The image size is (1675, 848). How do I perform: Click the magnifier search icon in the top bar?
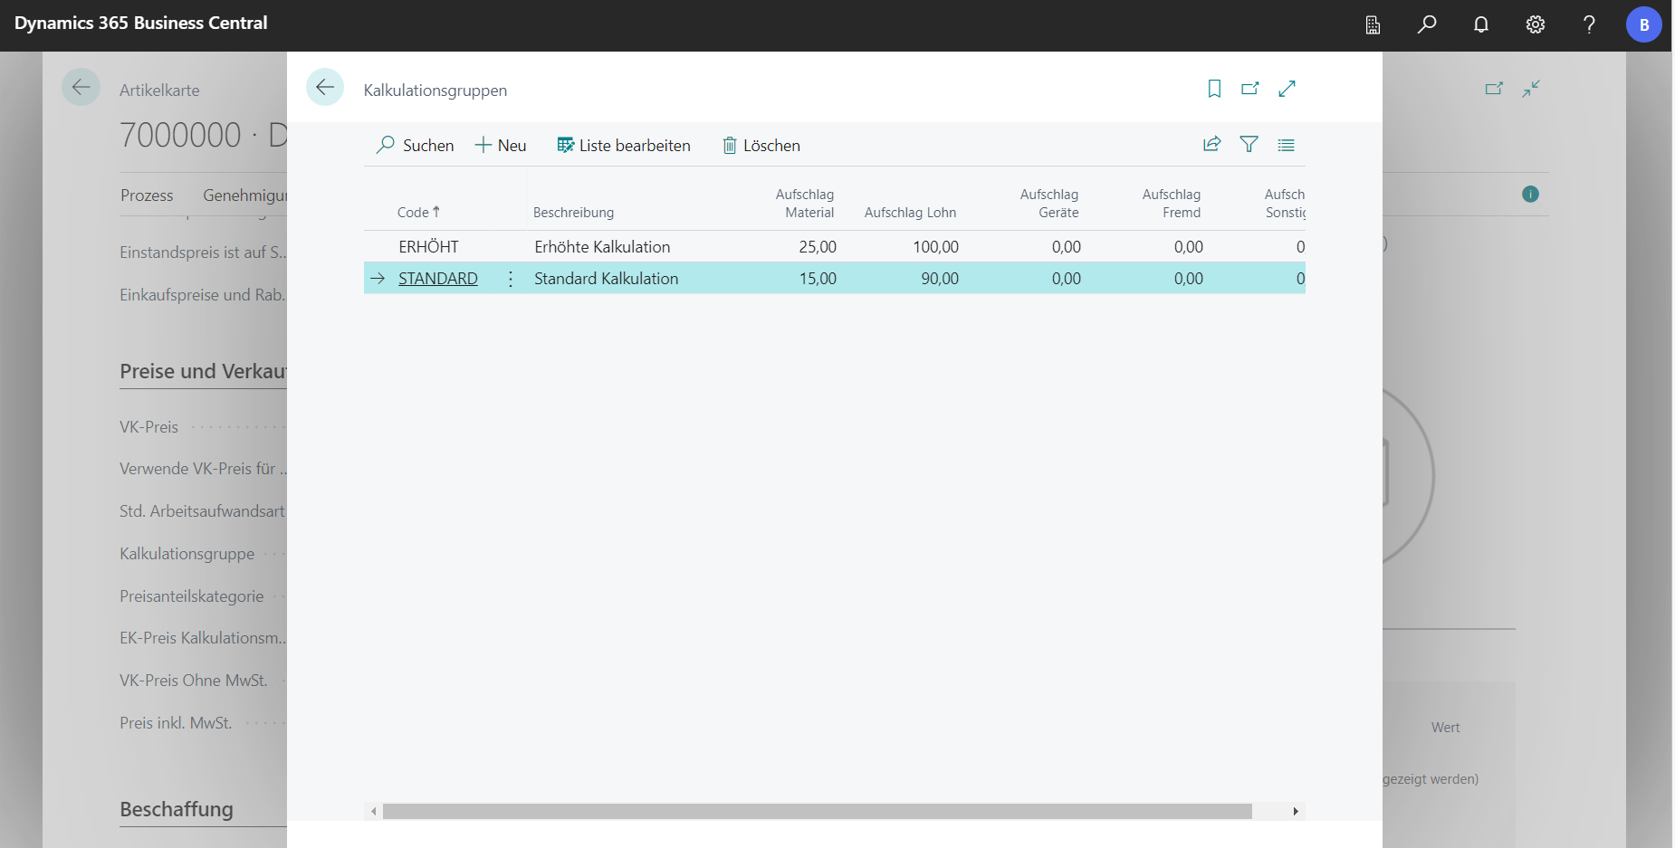pos(1427,24)
